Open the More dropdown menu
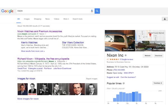This screenshot has width=168, height=112. [x=66, y=19]
